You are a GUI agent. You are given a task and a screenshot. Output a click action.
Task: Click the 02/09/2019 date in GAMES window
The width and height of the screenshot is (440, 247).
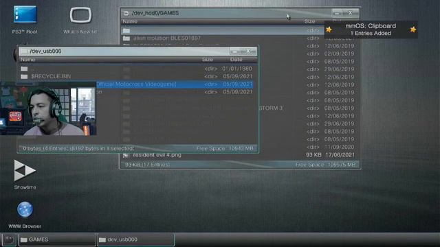tap(339, 54)
